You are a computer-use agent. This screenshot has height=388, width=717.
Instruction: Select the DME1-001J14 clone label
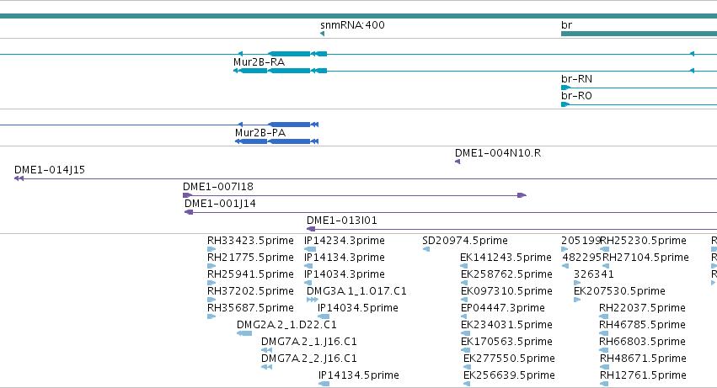click(220, 204)
